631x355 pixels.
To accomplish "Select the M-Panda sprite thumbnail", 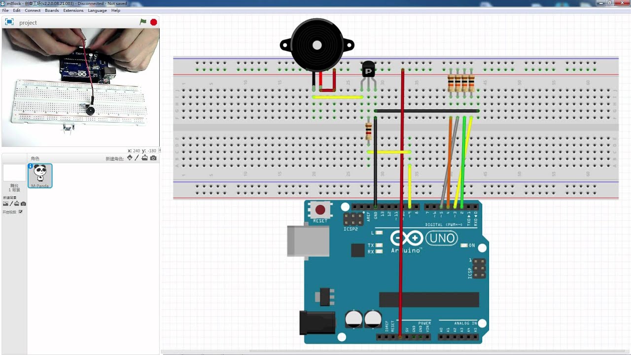I will pos(40,176).
